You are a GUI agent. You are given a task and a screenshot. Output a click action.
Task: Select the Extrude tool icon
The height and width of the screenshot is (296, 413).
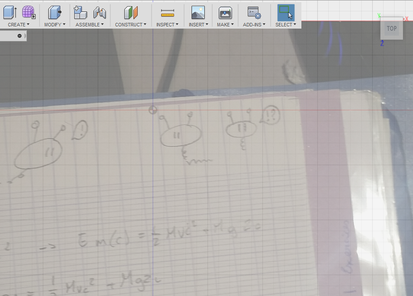click(x=10, y=12)
